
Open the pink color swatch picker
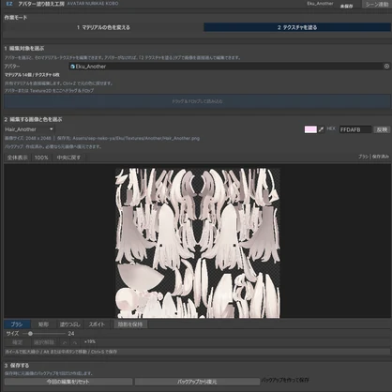click(310, 129)
